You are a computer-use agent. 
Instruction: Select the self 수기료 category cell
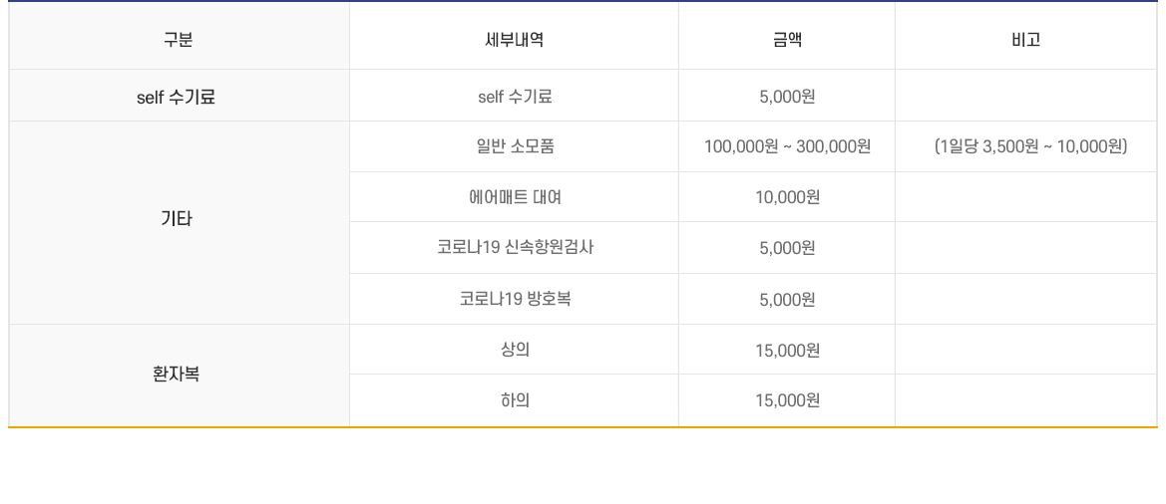coord(178,98)
